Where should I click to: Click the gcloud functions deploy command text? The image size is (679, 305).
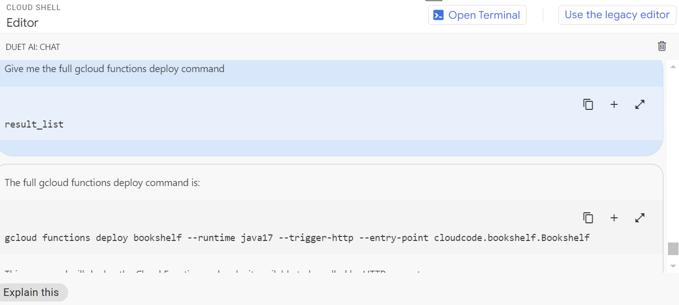coord(297,237)
